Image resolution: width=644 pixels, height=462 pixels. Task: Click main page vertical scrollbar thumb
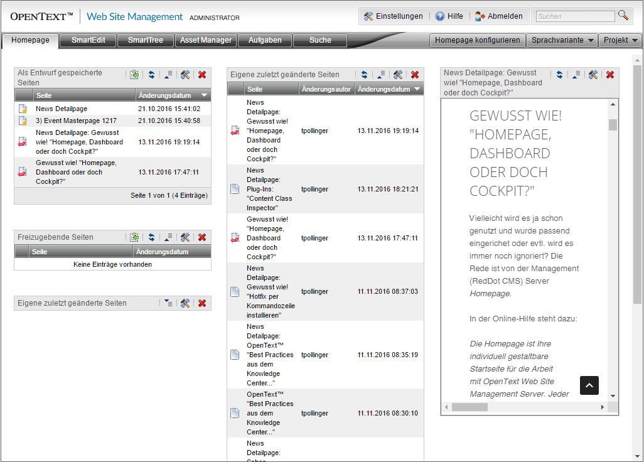[638, 185]
